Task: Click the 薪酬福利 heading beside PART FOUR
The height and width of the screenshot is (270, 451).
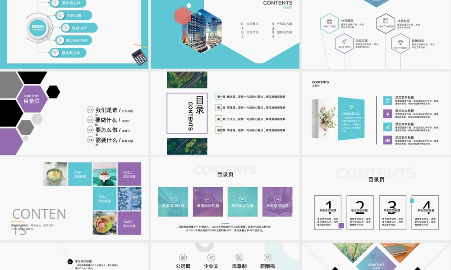Action: [418, 41]
